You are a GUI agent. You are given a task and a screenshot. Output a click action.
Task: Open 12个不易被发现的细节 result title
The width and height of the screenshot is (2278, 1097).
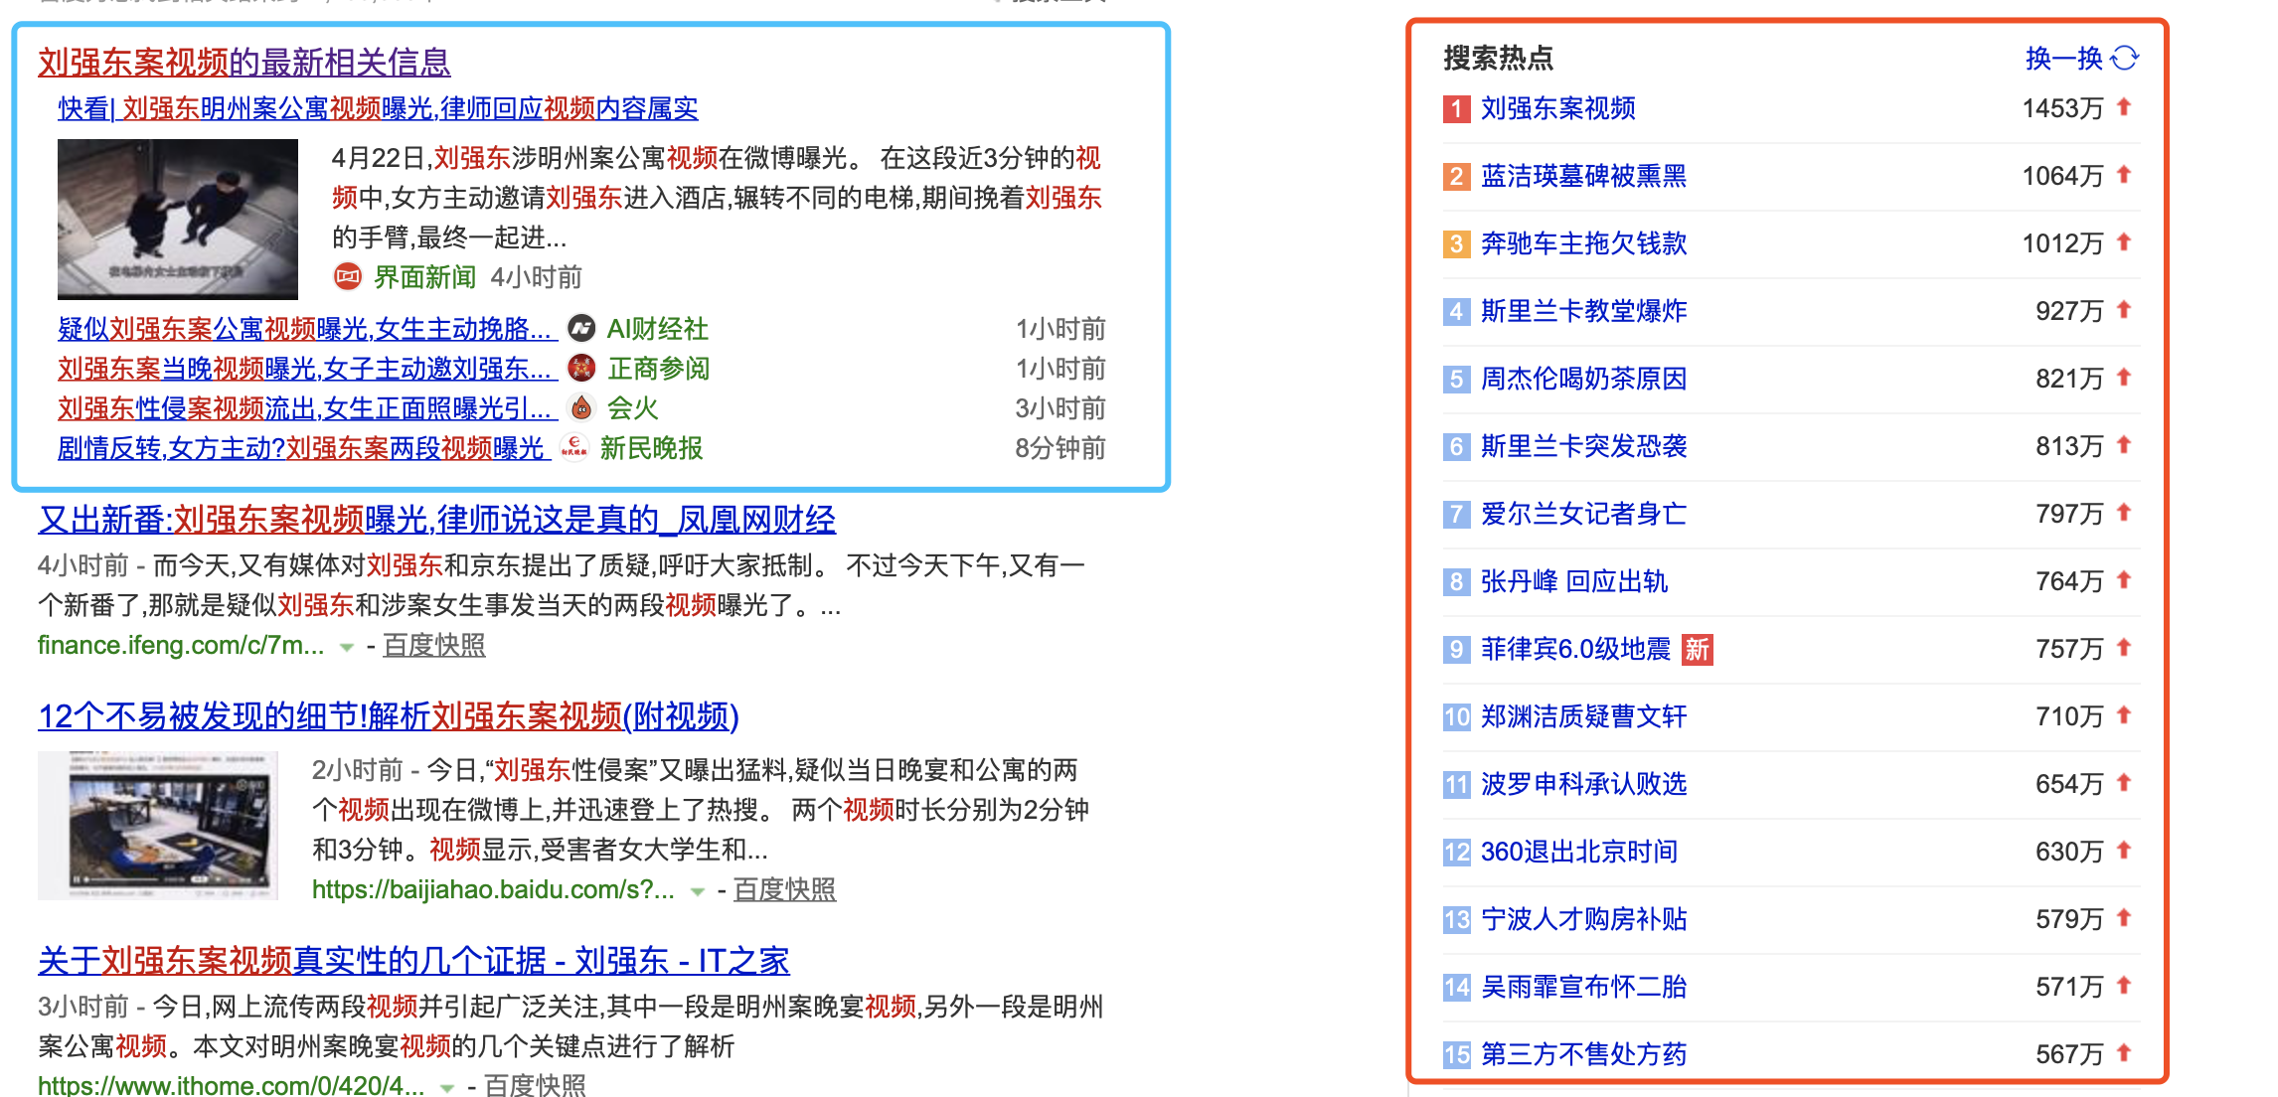(388, 715)
